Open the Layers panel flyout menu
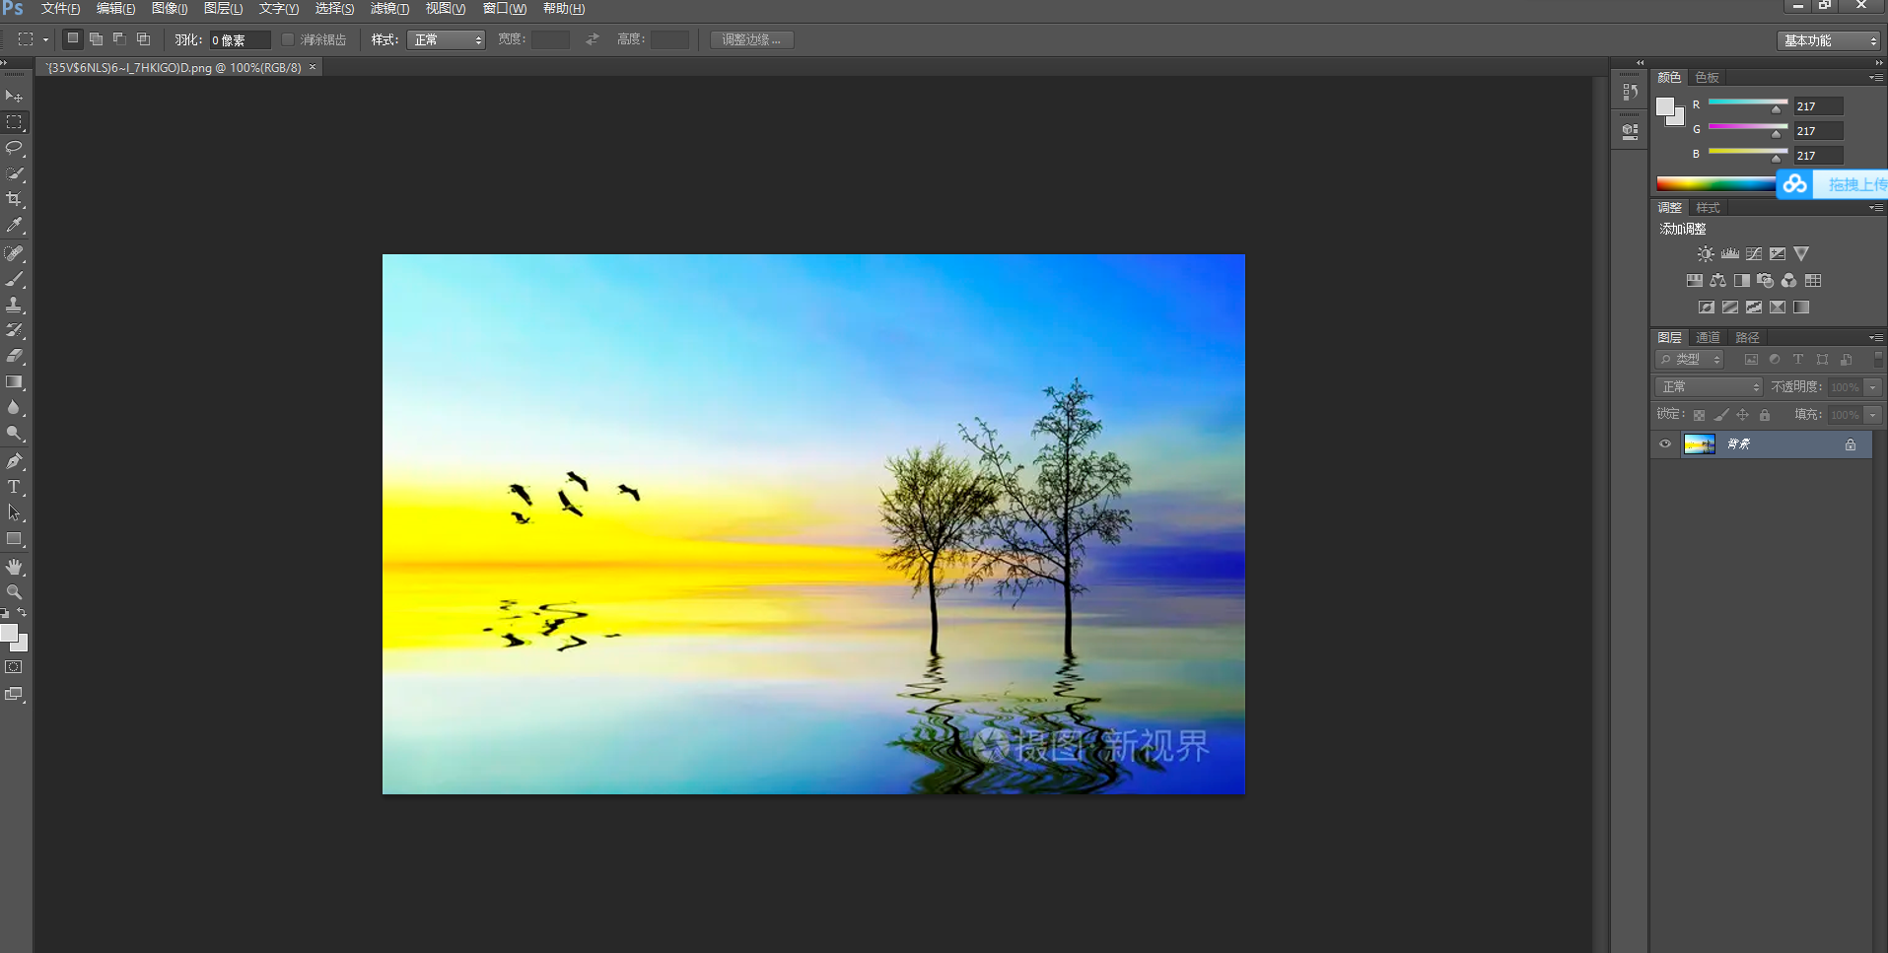Viewport: 1888px width, 953px height. (x=1875, y=337)
